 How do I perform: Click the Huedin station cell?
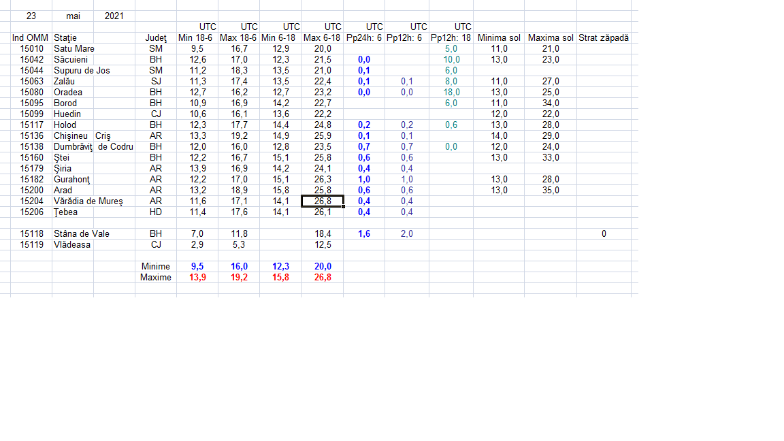coord(67,114)
